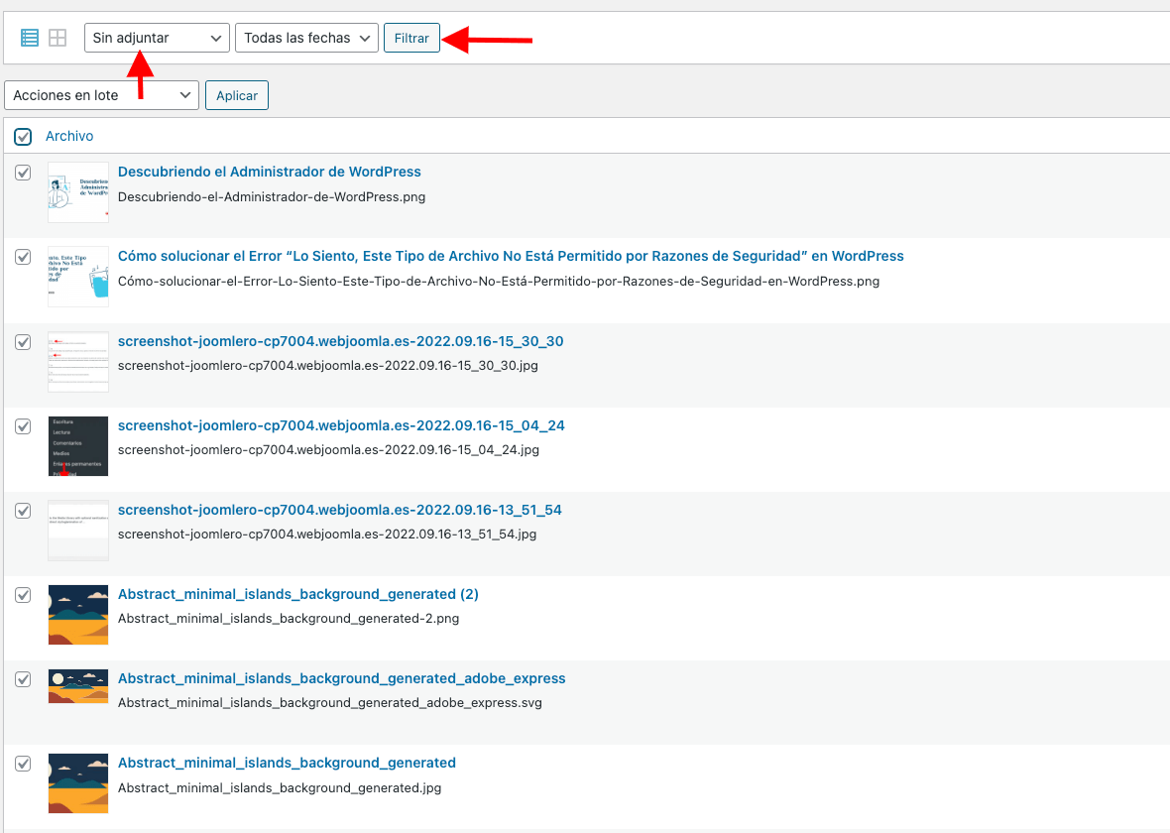The width and height of the screenshot is (1170, 833).
Task: Uncheck the screenshot 15_04_24 row checkbox
Action: 23,426
